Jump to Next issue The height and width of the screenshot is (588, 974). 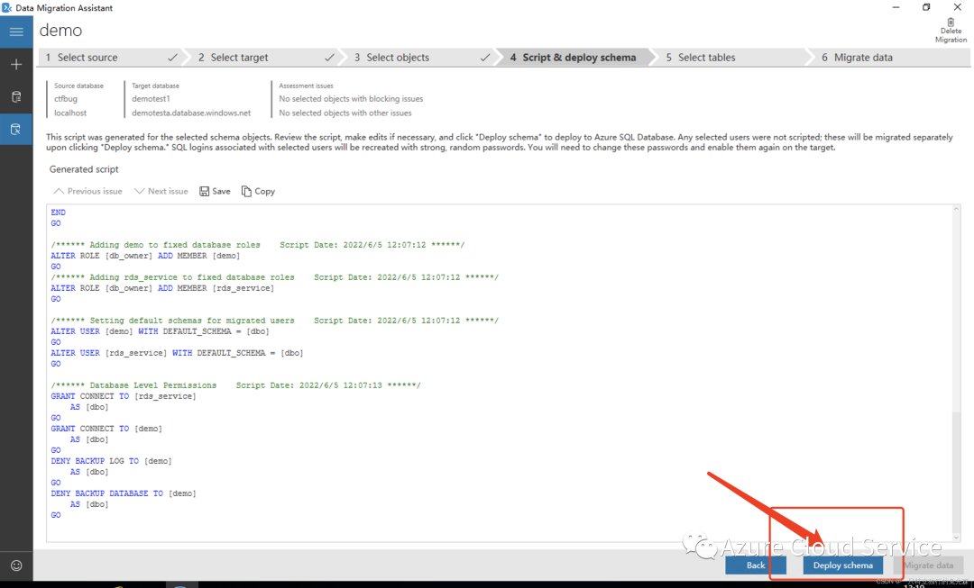click(161, 191)
